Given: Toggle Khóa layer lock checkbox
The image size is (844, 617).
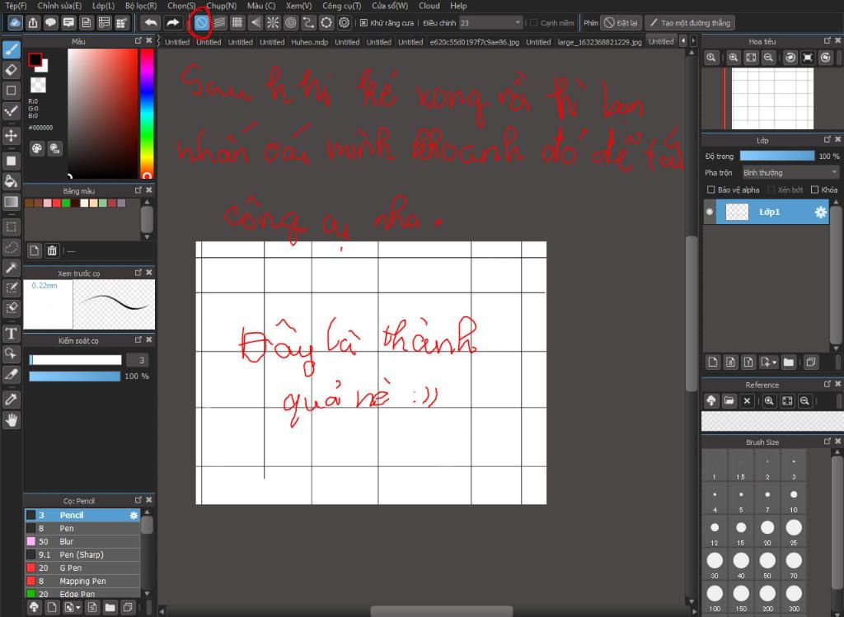Looking at the screenshot, I should coord(814,190).
